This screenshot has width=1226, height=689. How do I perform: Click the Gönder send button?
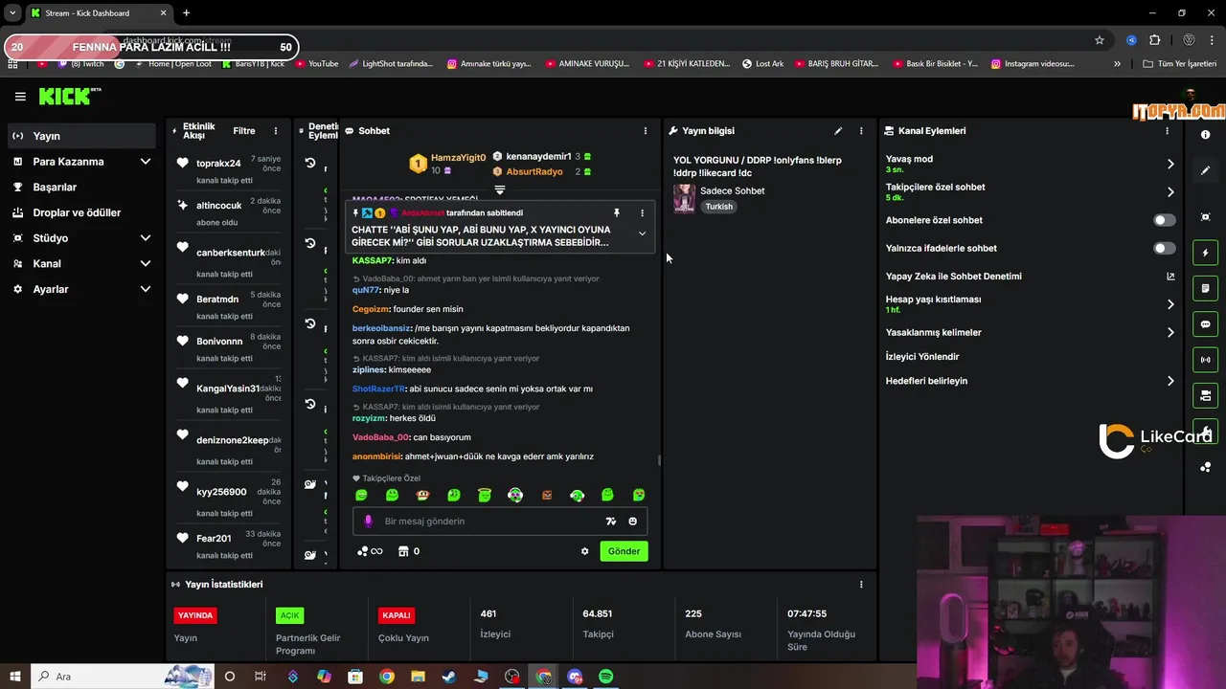[624, 551]
